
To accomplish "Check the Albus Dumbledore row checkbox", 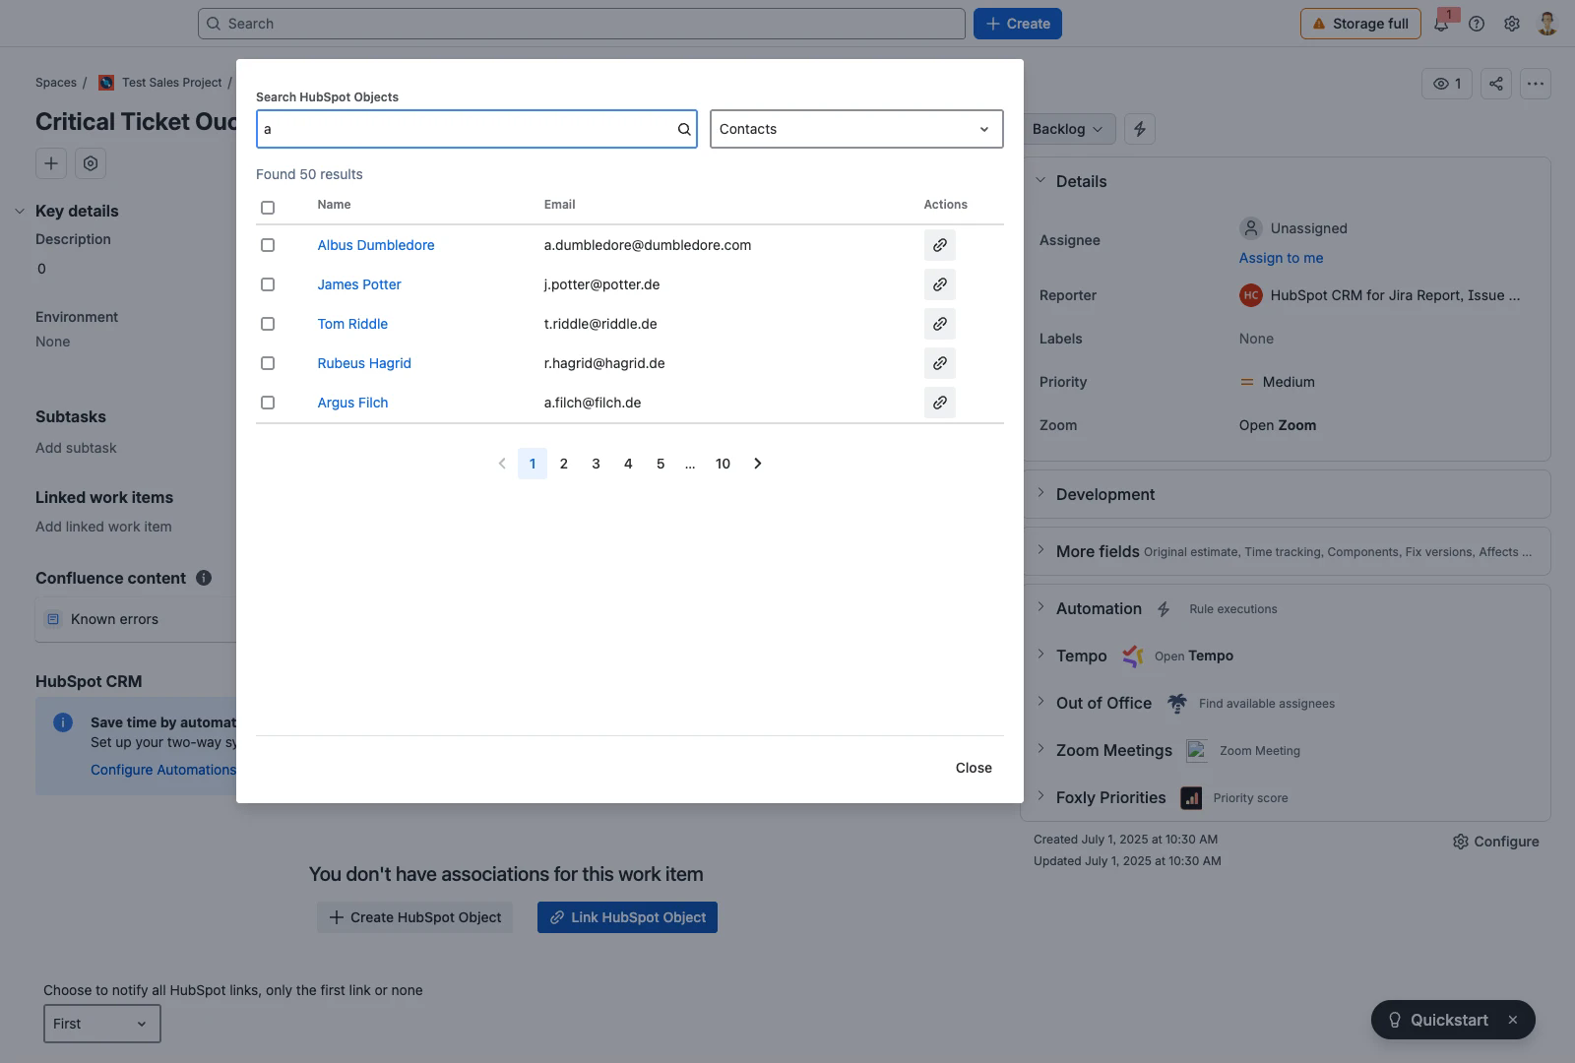I will point(268,245).
